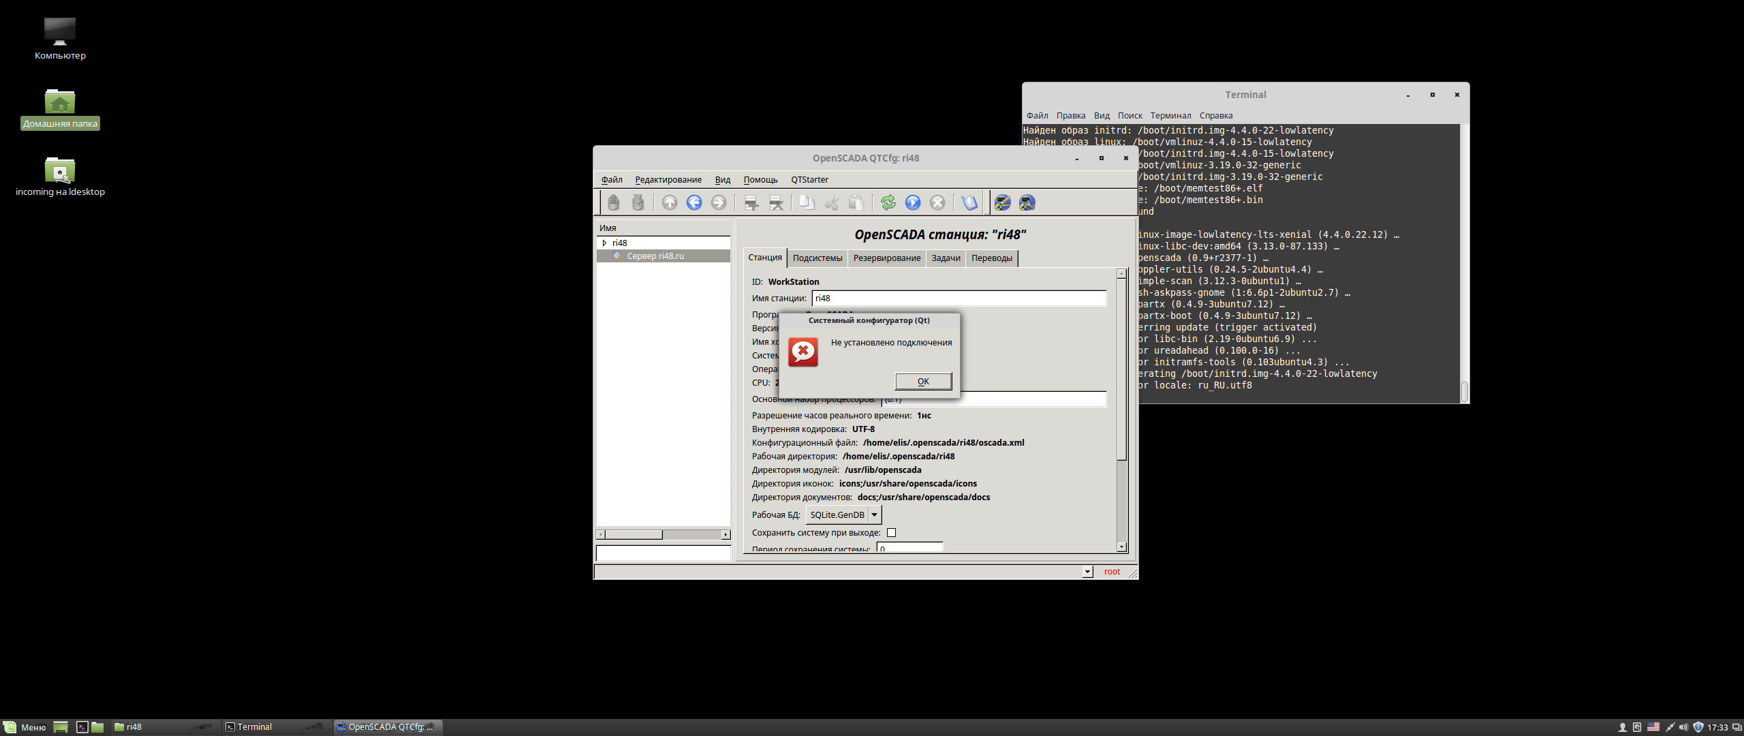1744x736 pixels.
Task: Select the Сервер ri48.ru tree item
Action: [655, 256]
